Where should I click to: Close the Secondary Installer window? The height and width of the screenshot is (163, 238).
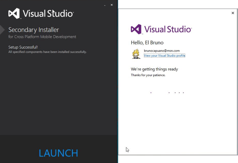click(112, 5)
